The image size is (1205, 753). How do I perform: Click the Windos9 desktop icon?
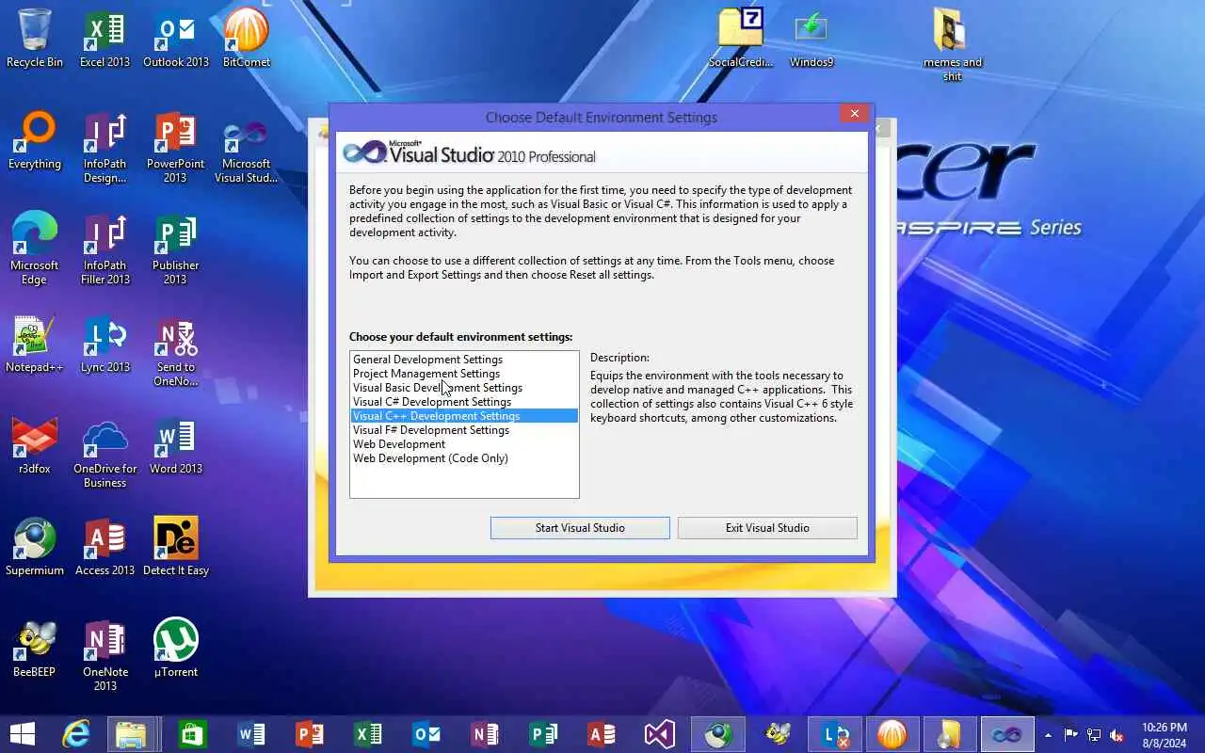coord(811,38)
